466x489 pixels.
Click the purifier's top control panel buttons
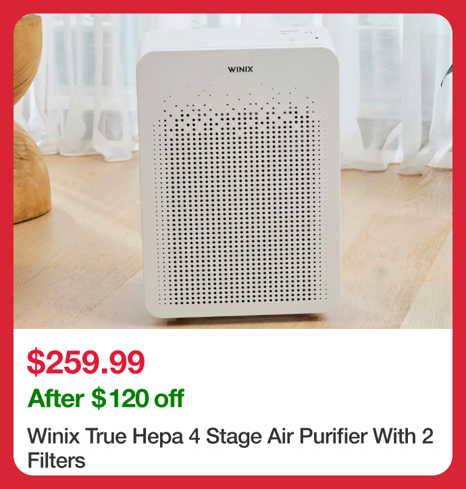point(288,35)
